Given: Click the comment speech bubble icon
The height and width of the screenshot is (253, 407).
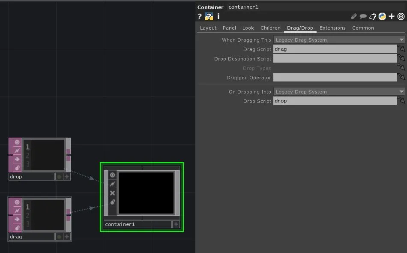Looking at the screenshot, I should (x=363, y=17).
